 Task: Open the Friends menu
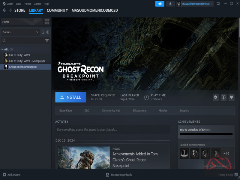point(27,4)
